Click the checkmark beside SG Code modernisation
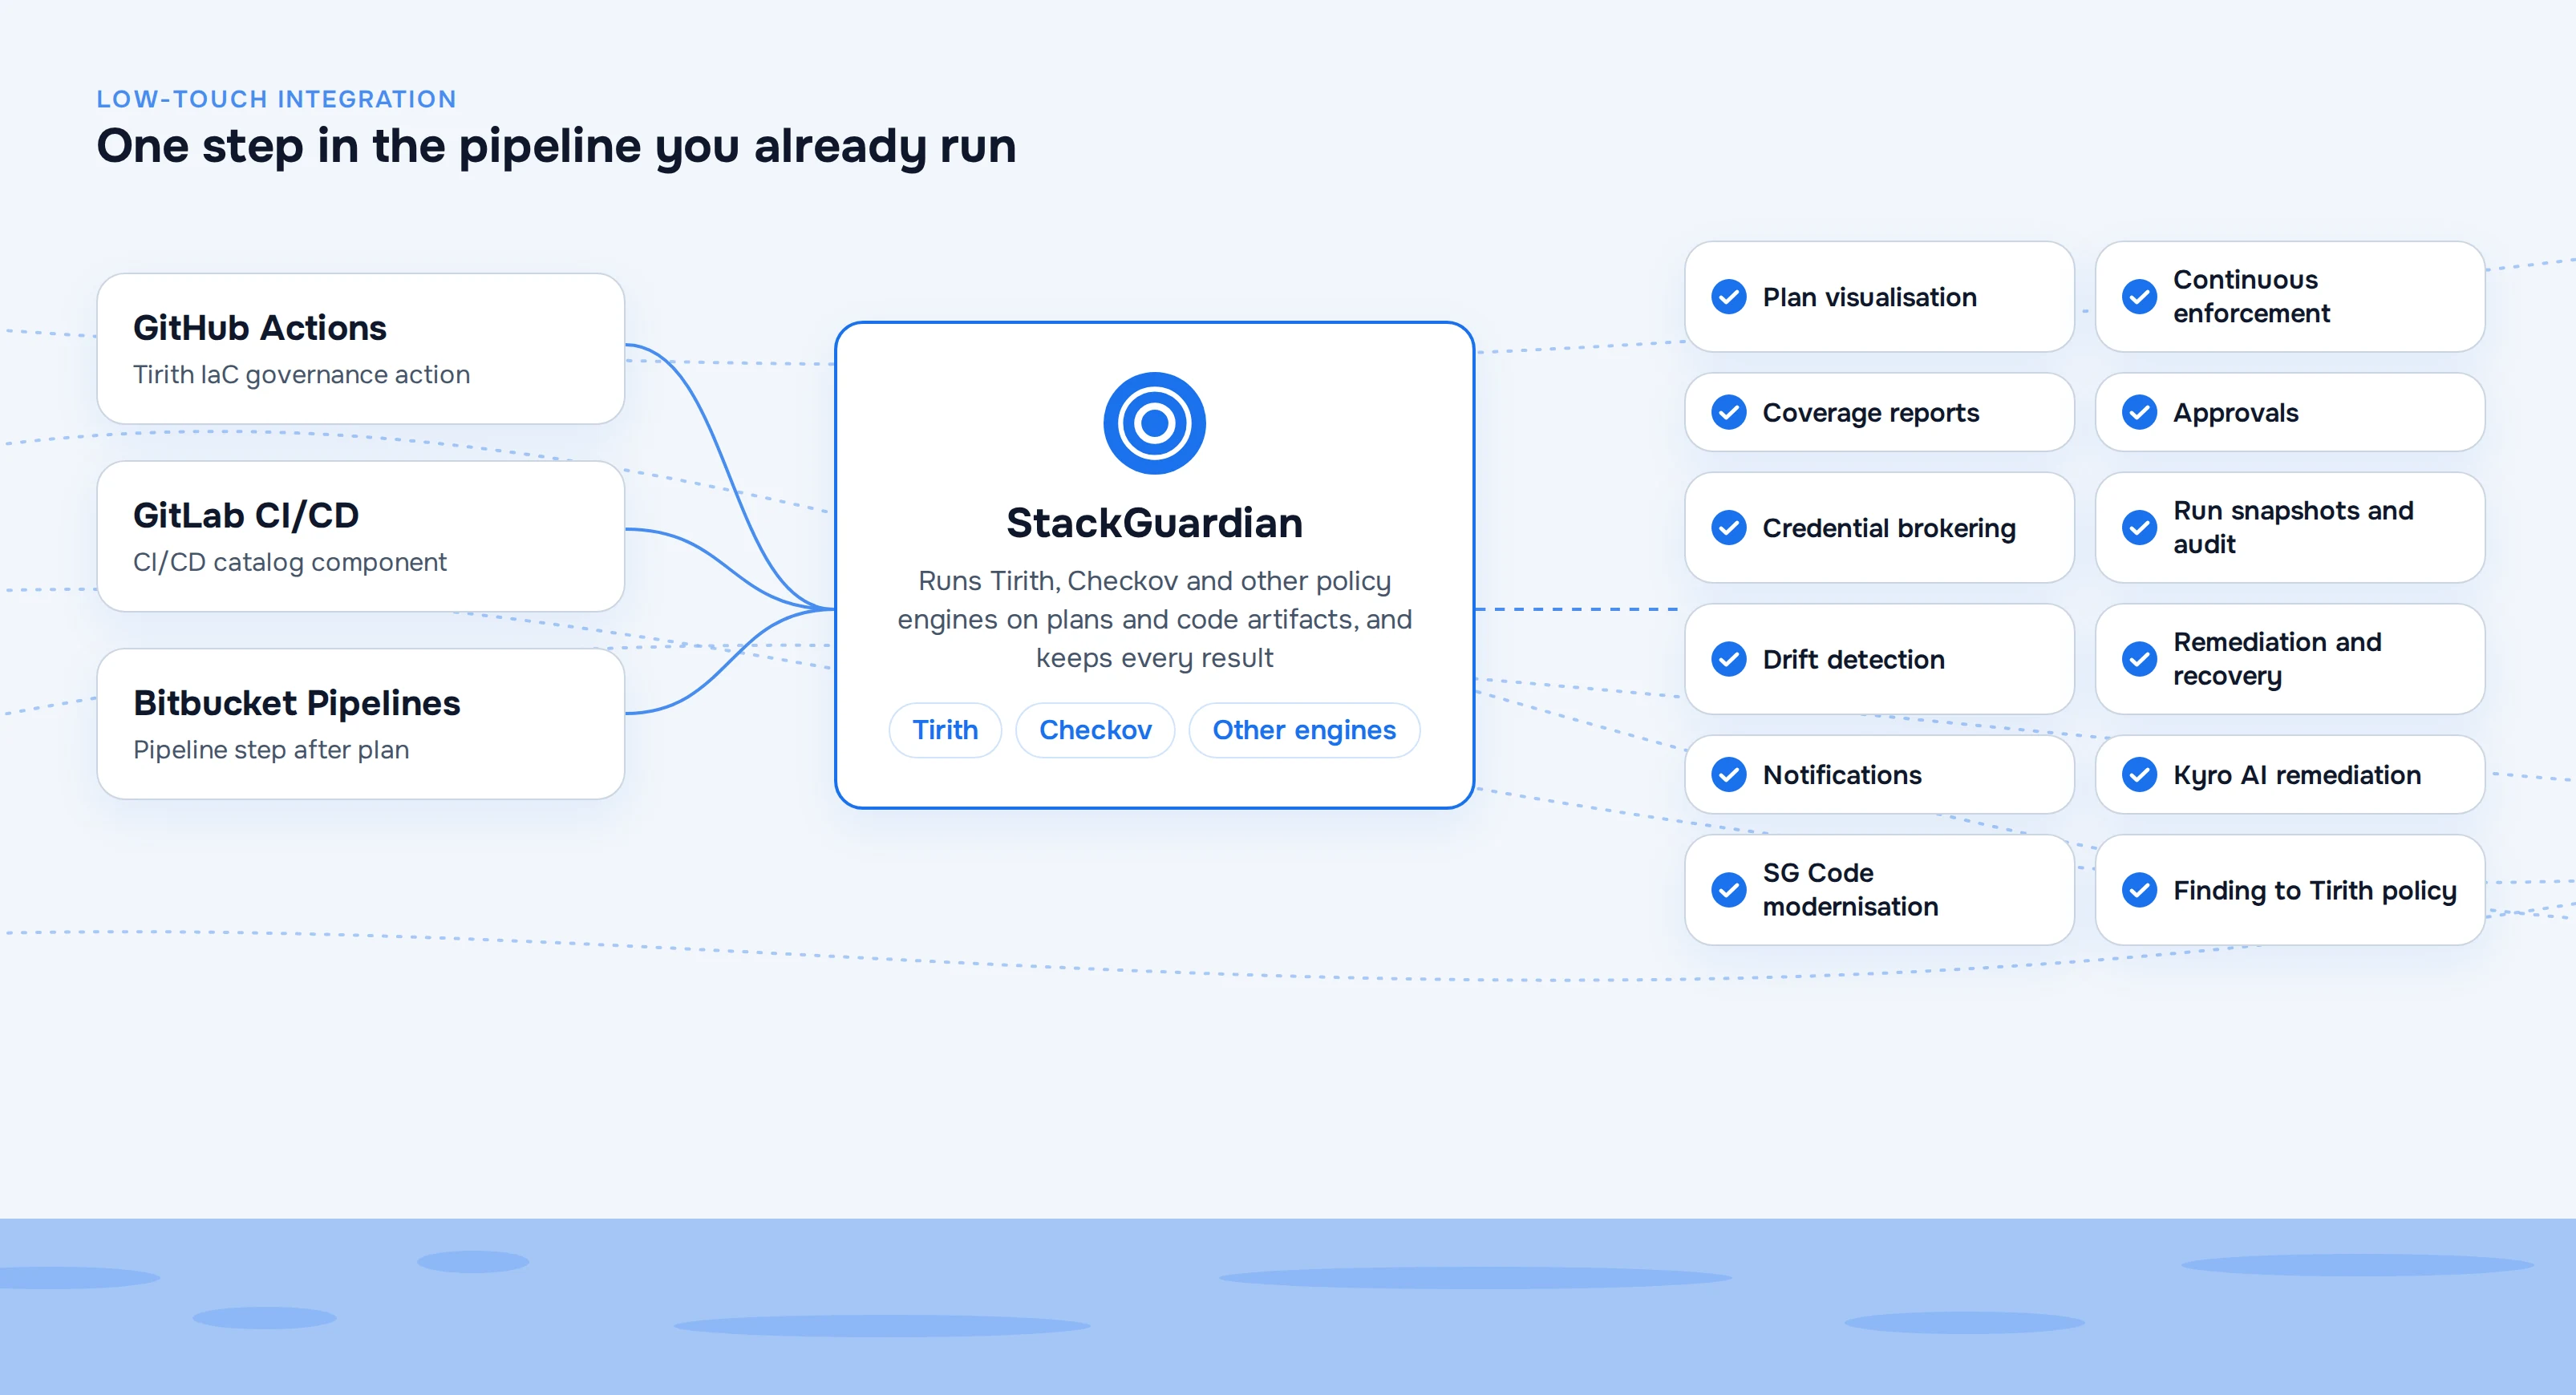The height and width of the screenshot is (1395, 2576). 1728,890
